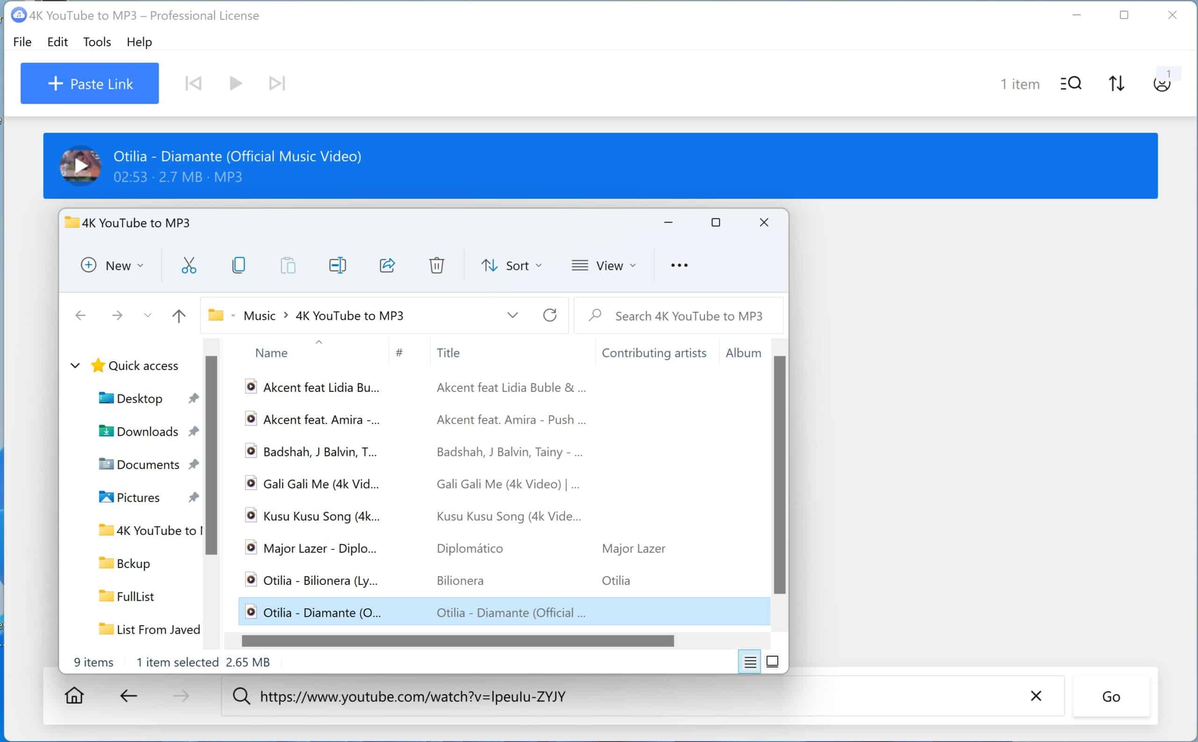Screen dimensions: 1198x742
Task: Clear the URL with X icon
Action: pyautogui.click(x=1036, y=696)
